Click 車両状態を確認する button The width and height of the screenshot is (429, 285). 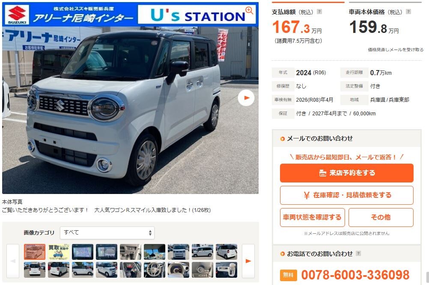point(313,217)
